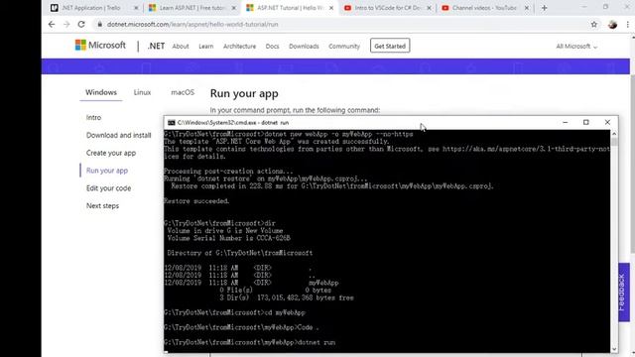Open the Learn menu item
The width and height of the screenshot is (635, 357).
tap(205, 47)
